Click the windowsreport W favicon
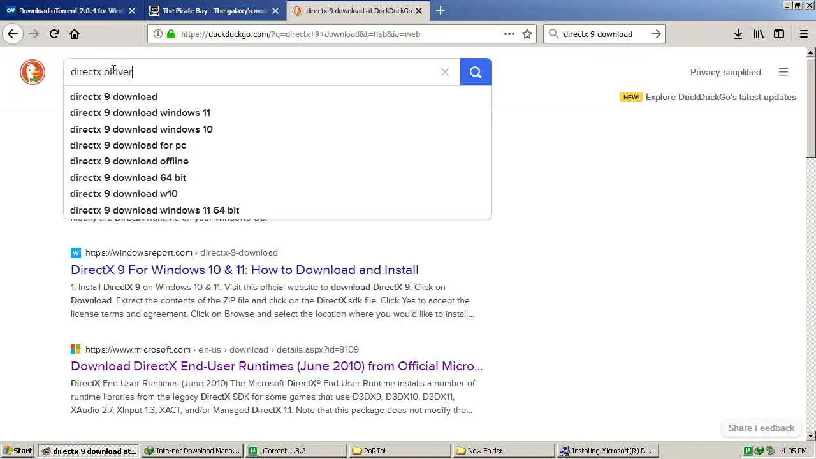Screen dimensions: 816x459 pos(76,252)
